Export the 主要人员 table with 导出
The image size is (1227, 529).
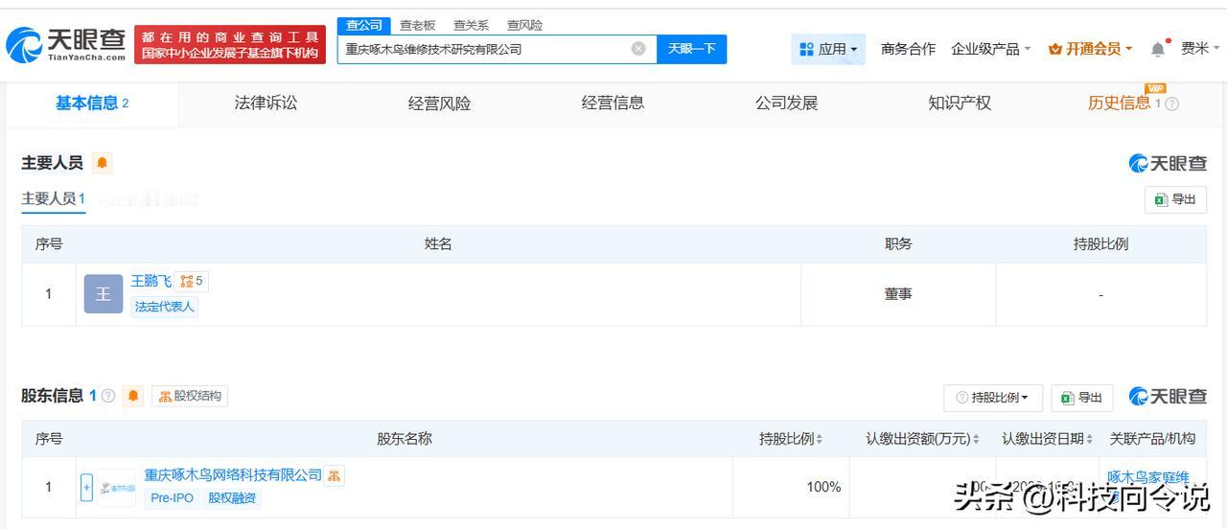[1176, 199]
